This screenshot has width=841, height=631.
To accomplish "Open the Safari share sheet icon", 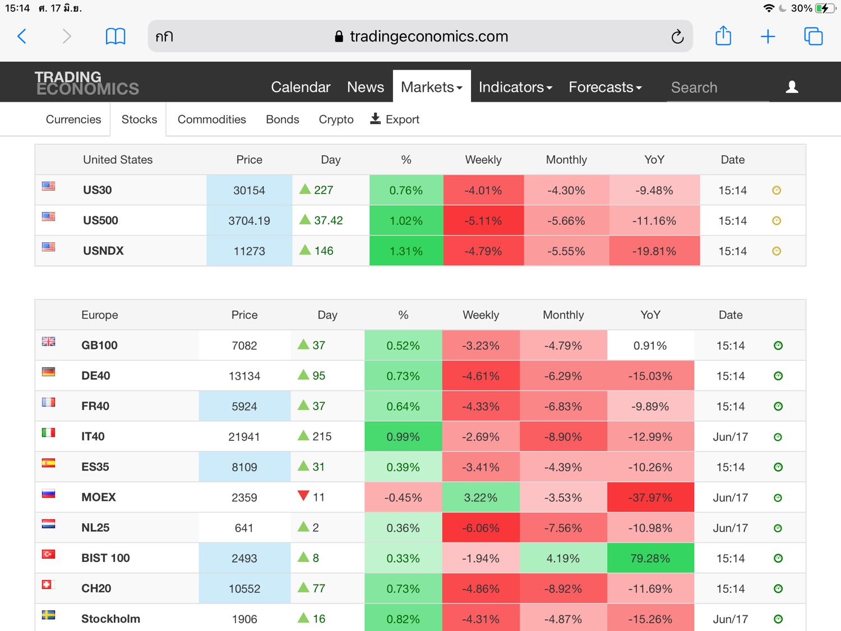I will [723, 35].
